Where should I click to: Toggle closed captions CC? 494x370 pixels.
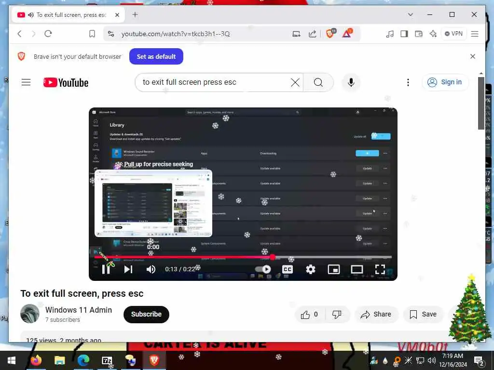point(288,269)
